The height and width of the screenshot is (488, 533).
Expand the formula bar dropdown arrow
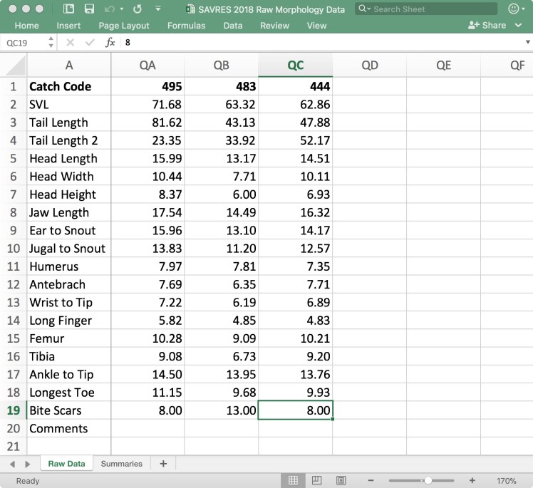click(x=527, y=42)
